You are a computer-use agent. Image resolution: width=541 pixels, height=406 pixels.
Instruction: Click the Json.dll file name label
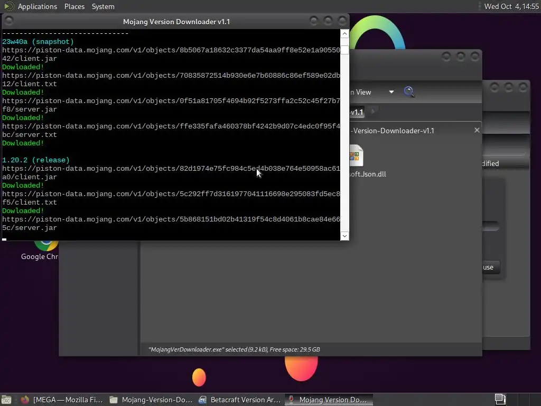(368, 174)
